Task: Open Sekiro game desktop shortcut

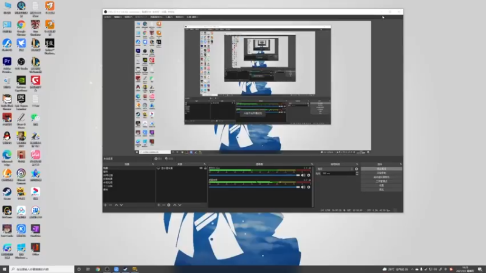Action: tap(50, 46)
